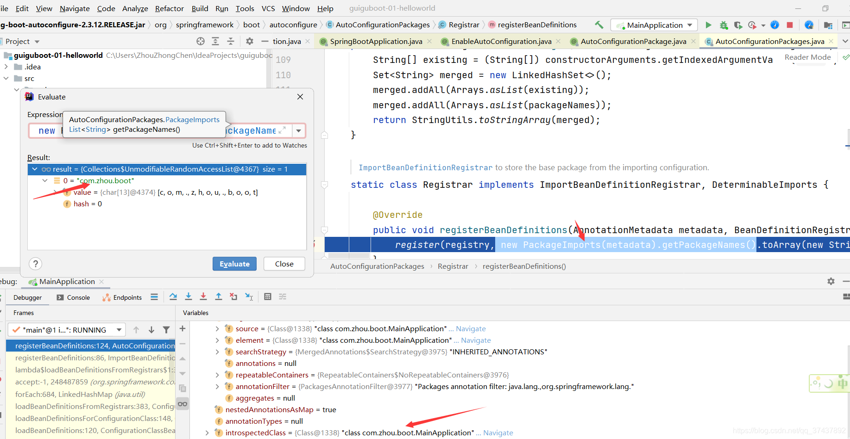
Task: Click the Run with Coverage icon
Action: click(738, 25)
